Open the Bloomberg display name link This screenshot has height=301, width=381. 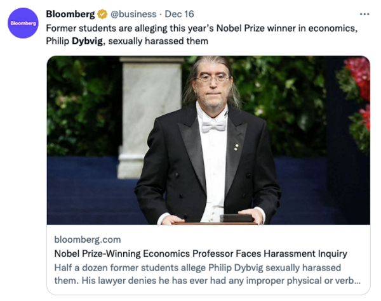click(x=70, y=14)
